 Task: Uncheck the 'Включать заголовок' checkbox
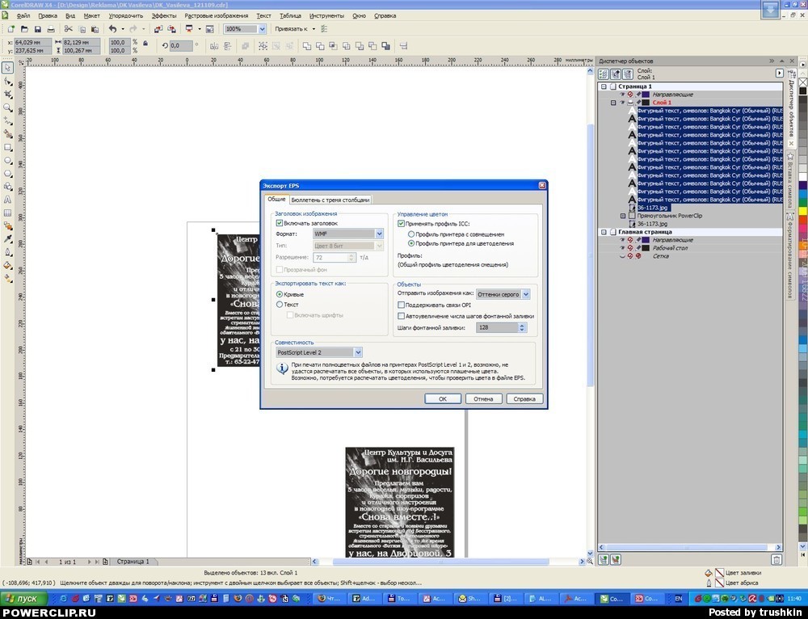[x=280, y=223]
